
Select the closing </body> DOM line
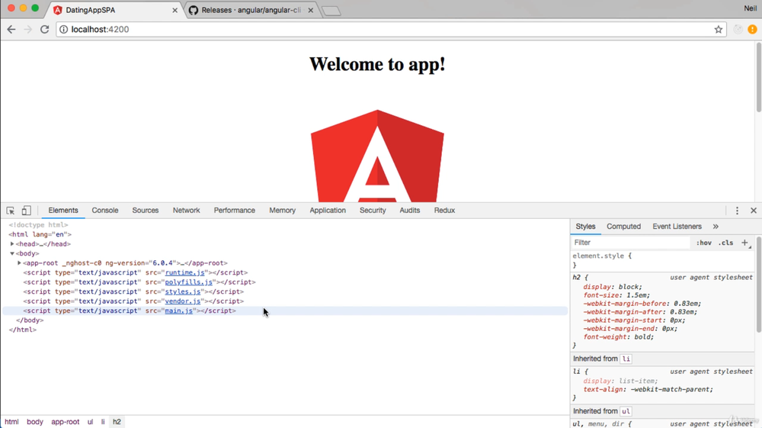click(x=30, y=320)
